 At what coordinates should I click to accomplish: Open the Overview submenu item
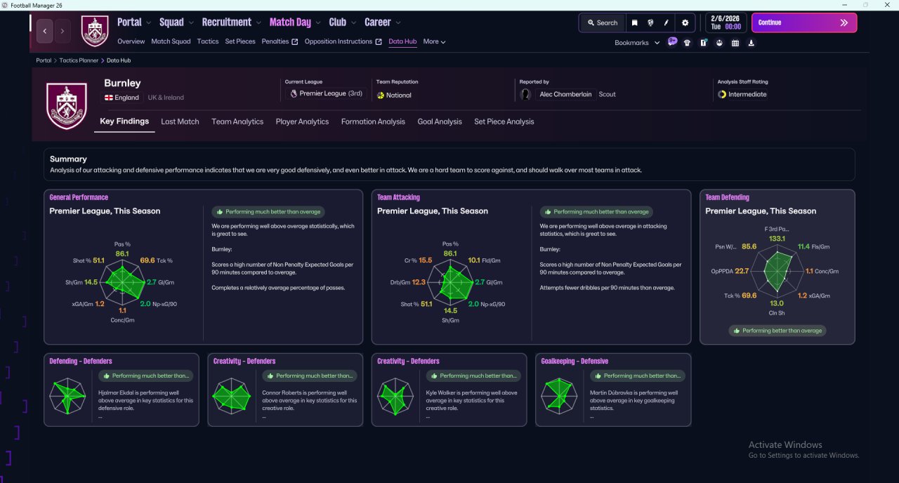tap(131, 41)
